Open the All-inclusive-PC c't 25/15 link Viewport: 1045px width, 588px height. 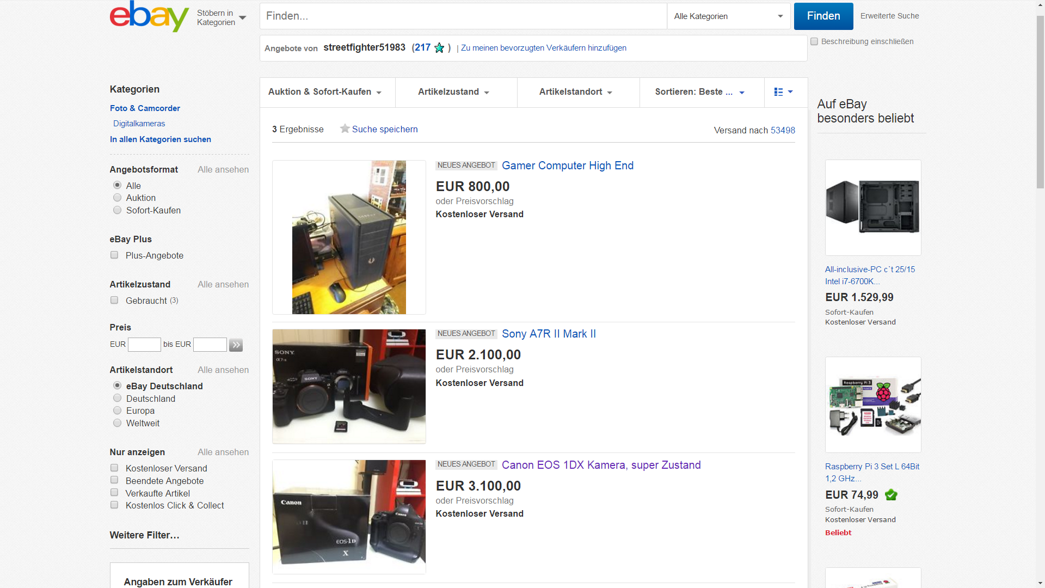[870, 275]
